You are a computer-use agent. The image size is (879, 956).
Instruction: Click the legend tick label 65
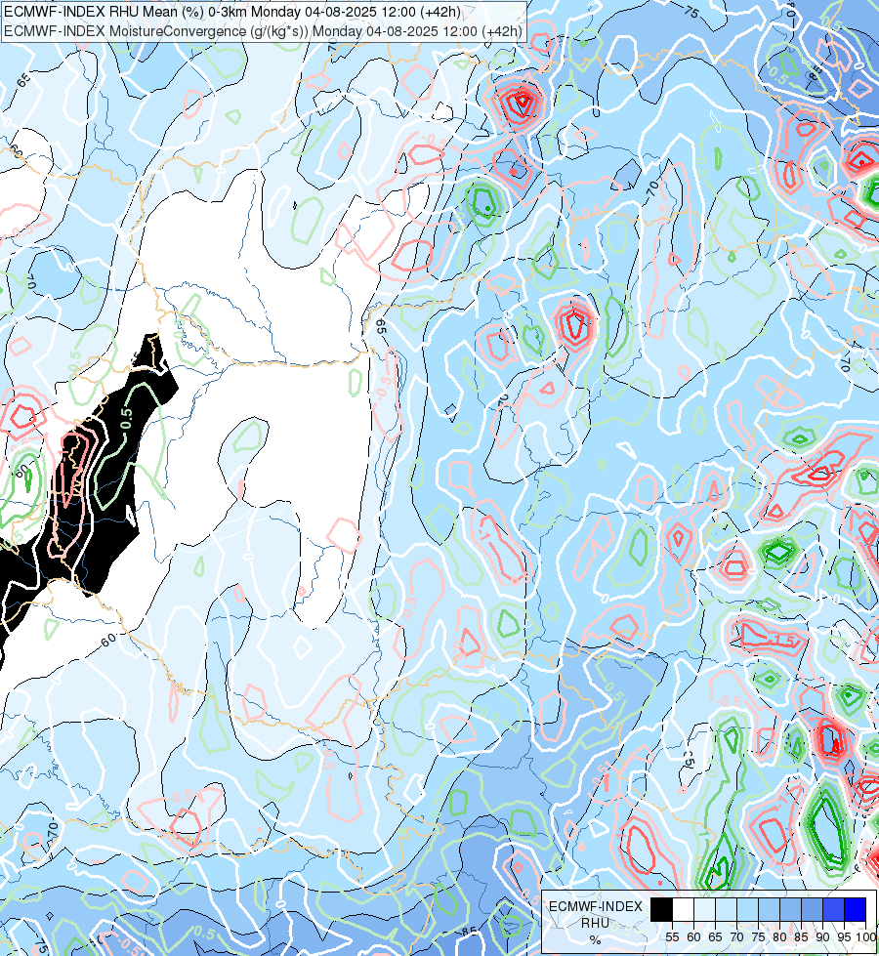715,937
